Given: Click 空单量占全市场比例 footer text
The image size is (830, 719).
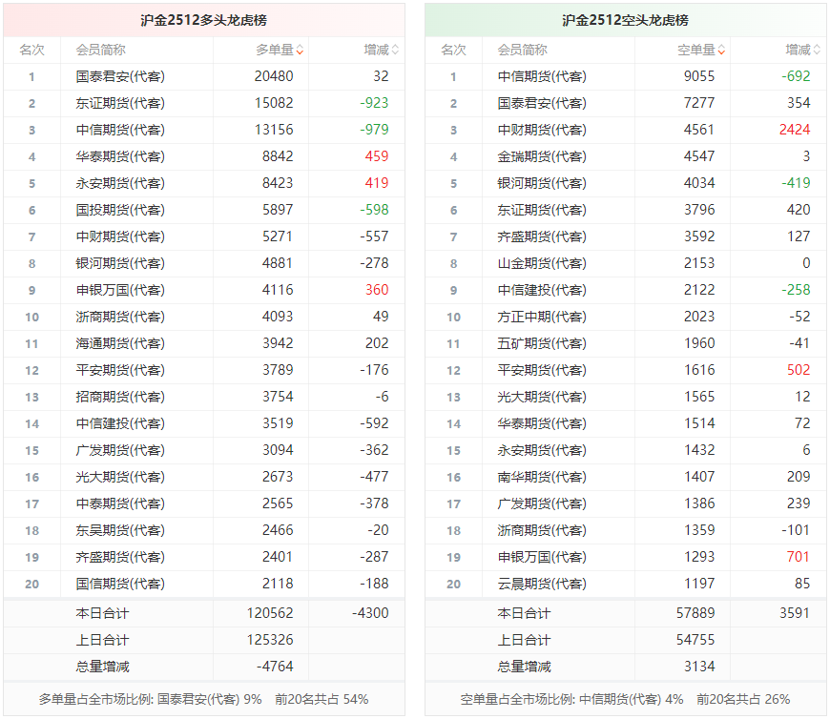Looking at the screenshot, I should pos(625,699).
